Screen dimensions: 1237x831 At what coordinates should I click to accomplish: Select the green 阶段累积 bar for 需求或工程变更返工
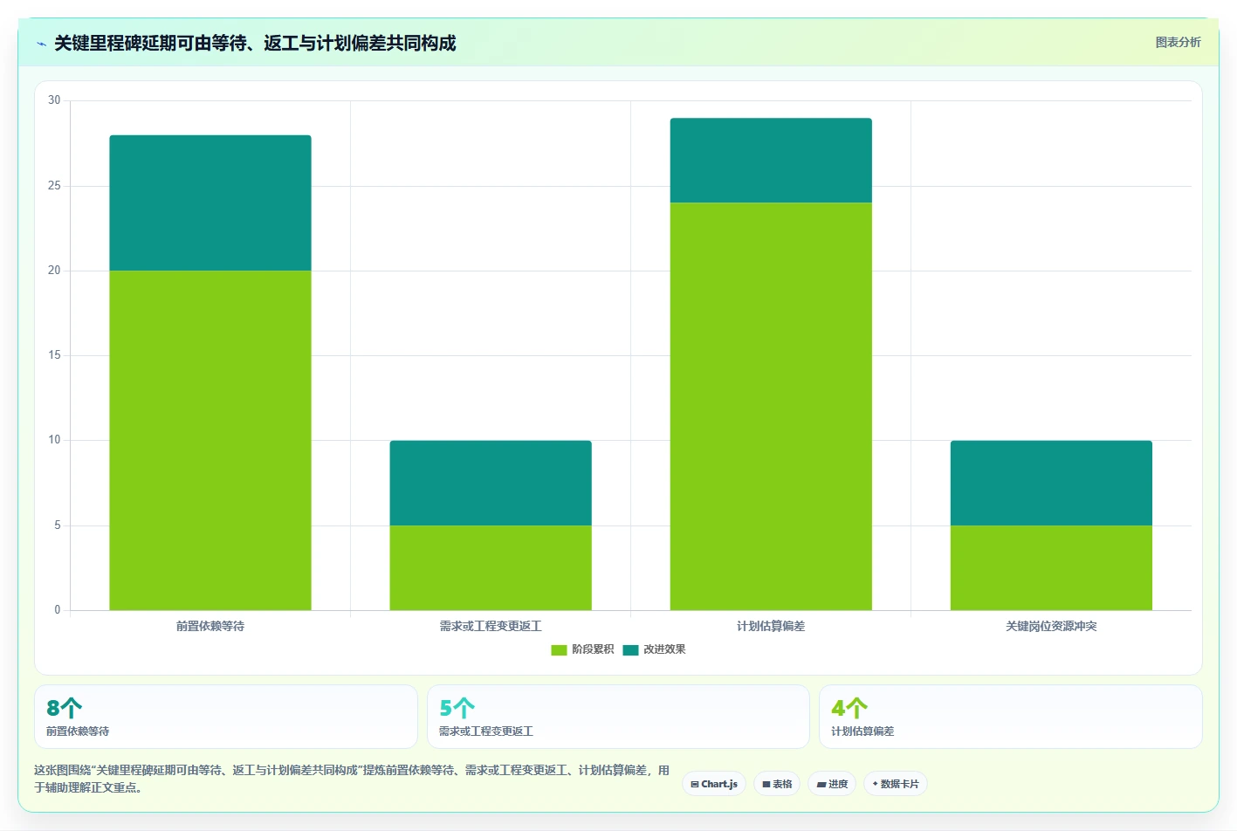[x=491, y=567]
